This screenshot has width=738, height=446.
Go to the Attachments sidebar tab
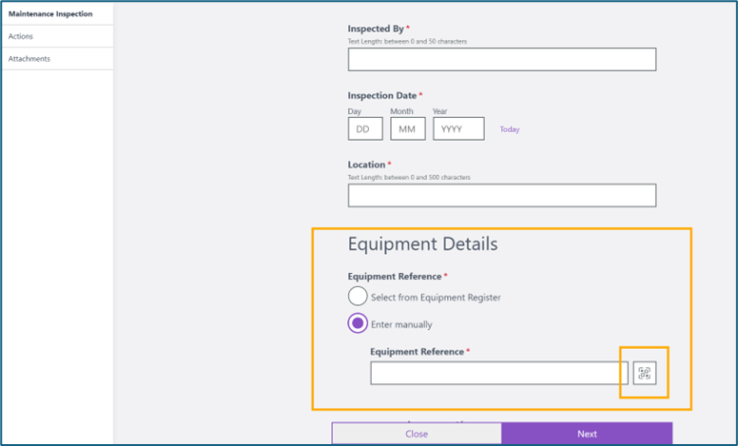29,59
